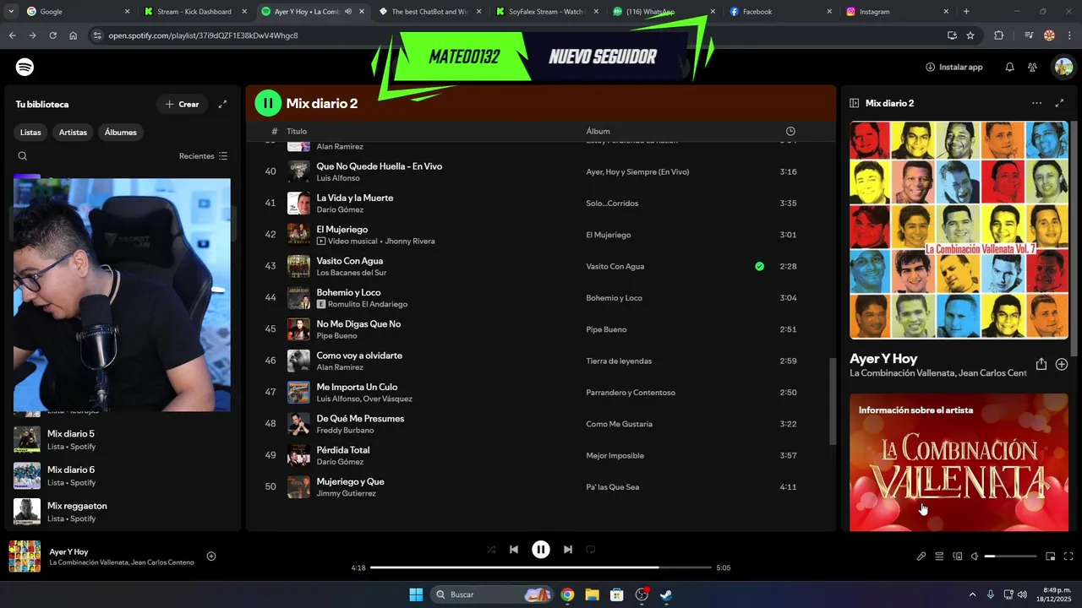Sort tracks by Álbum column
The image size is (1082, 608).
[598, 131]
